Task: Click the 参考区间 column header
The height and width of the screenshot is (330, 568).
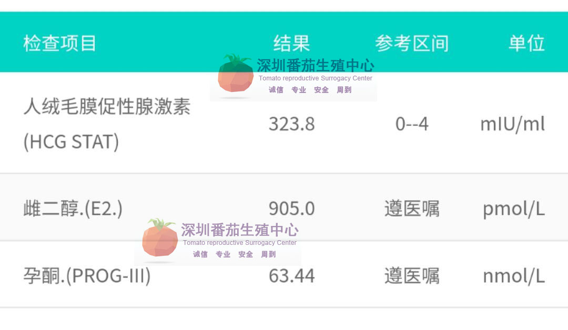Action: (412, 44)
